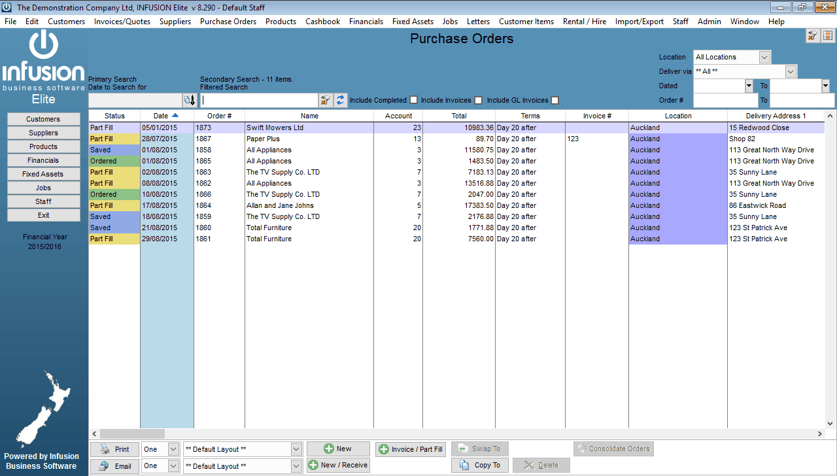Viewport: 837px width, 476px height.
Task: Click the Shop 82 delivery address cell
Action: coord(776,139)
